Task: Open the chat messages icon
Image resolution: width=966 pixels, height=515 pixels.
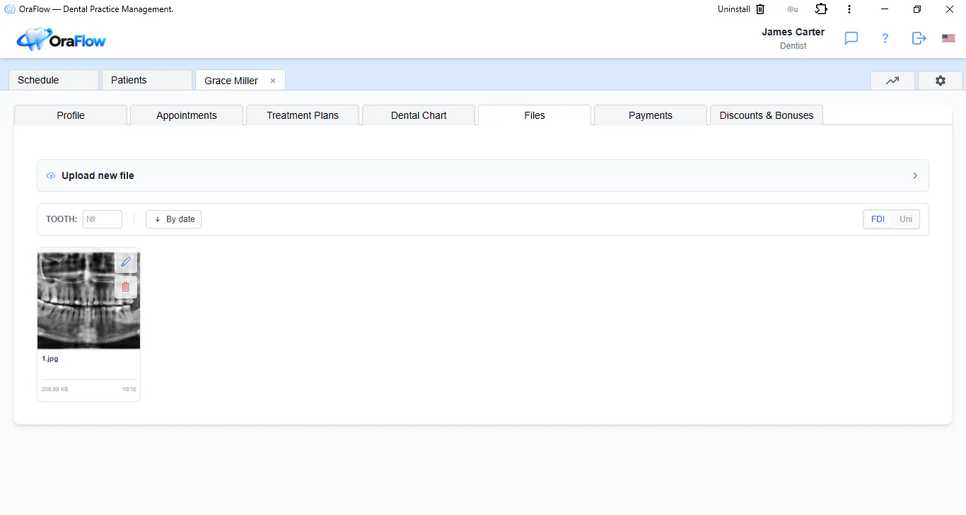Action: [851, 38]
